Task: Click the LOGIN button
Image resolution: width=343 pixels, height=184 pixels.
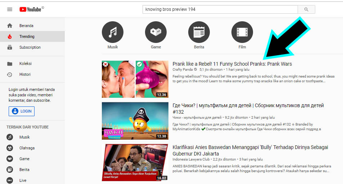Action: coord(22,111)
